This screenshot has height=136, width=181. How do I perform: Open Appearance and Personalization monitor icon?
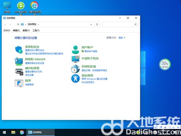[76, 59]
